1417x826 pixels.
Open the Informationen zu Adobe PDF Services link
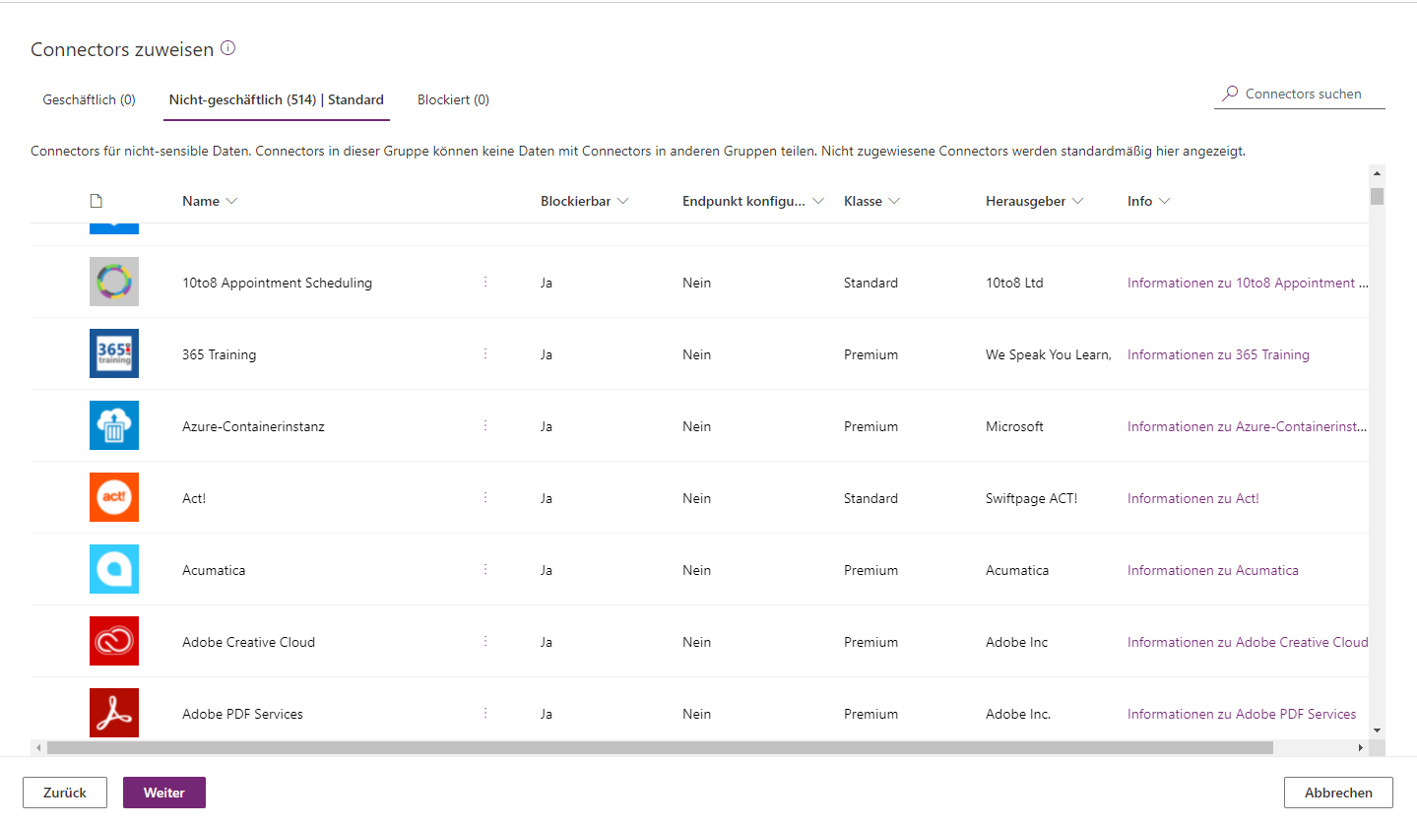(1241, 714)
